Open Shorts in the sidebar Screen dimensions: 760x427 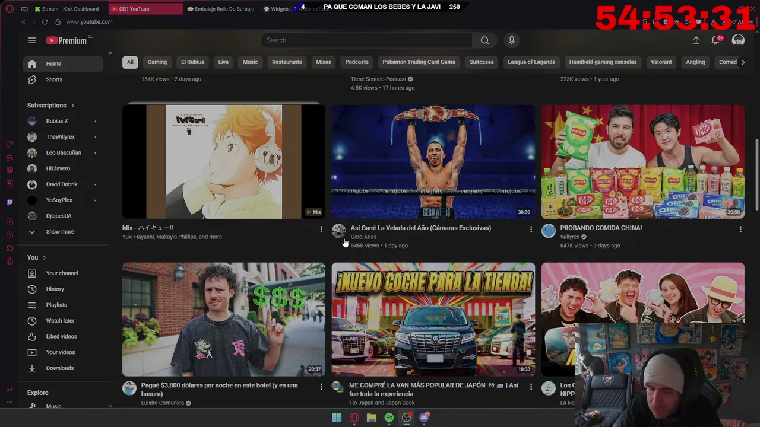[63, 79]
